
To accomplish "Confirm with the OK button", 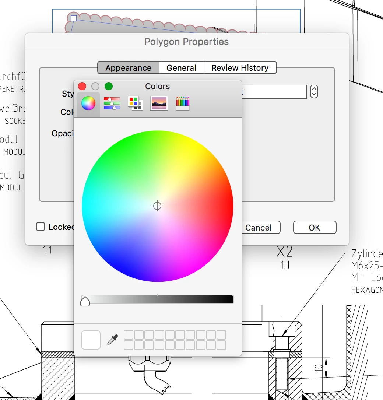I will (315, 228).
